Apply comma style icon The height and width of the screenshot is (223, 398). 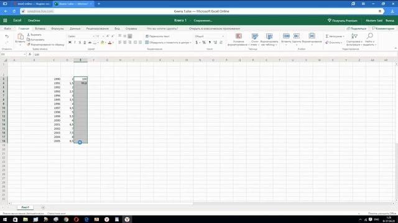[210, 43]
